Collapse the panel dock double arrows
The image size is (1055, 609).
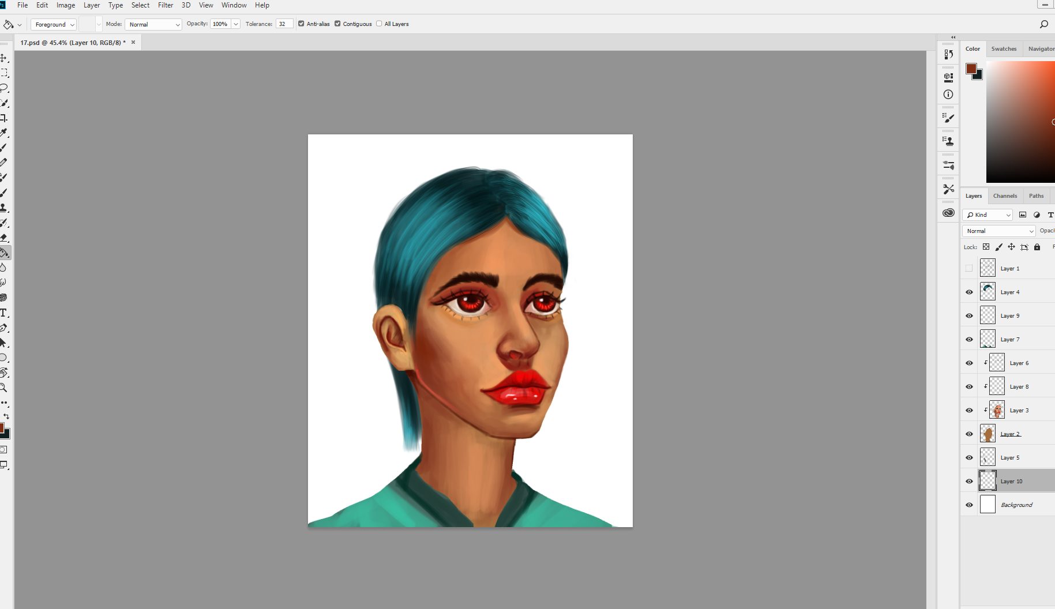point(953,37)
